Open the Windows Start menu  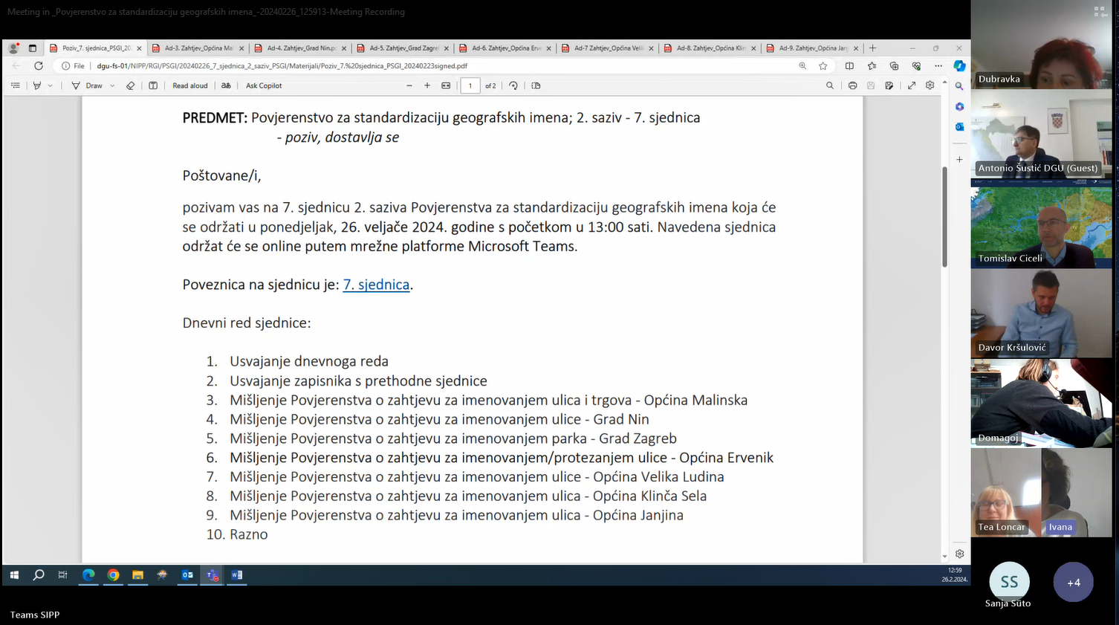14,574
